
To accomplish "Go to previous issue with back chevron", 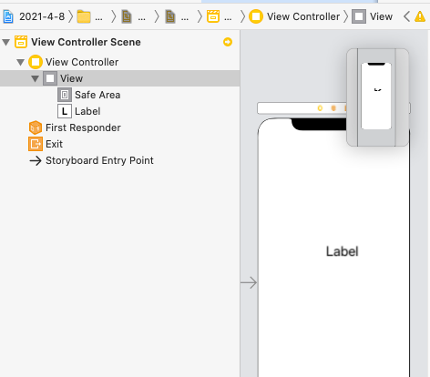I will [x=406, y=16].
